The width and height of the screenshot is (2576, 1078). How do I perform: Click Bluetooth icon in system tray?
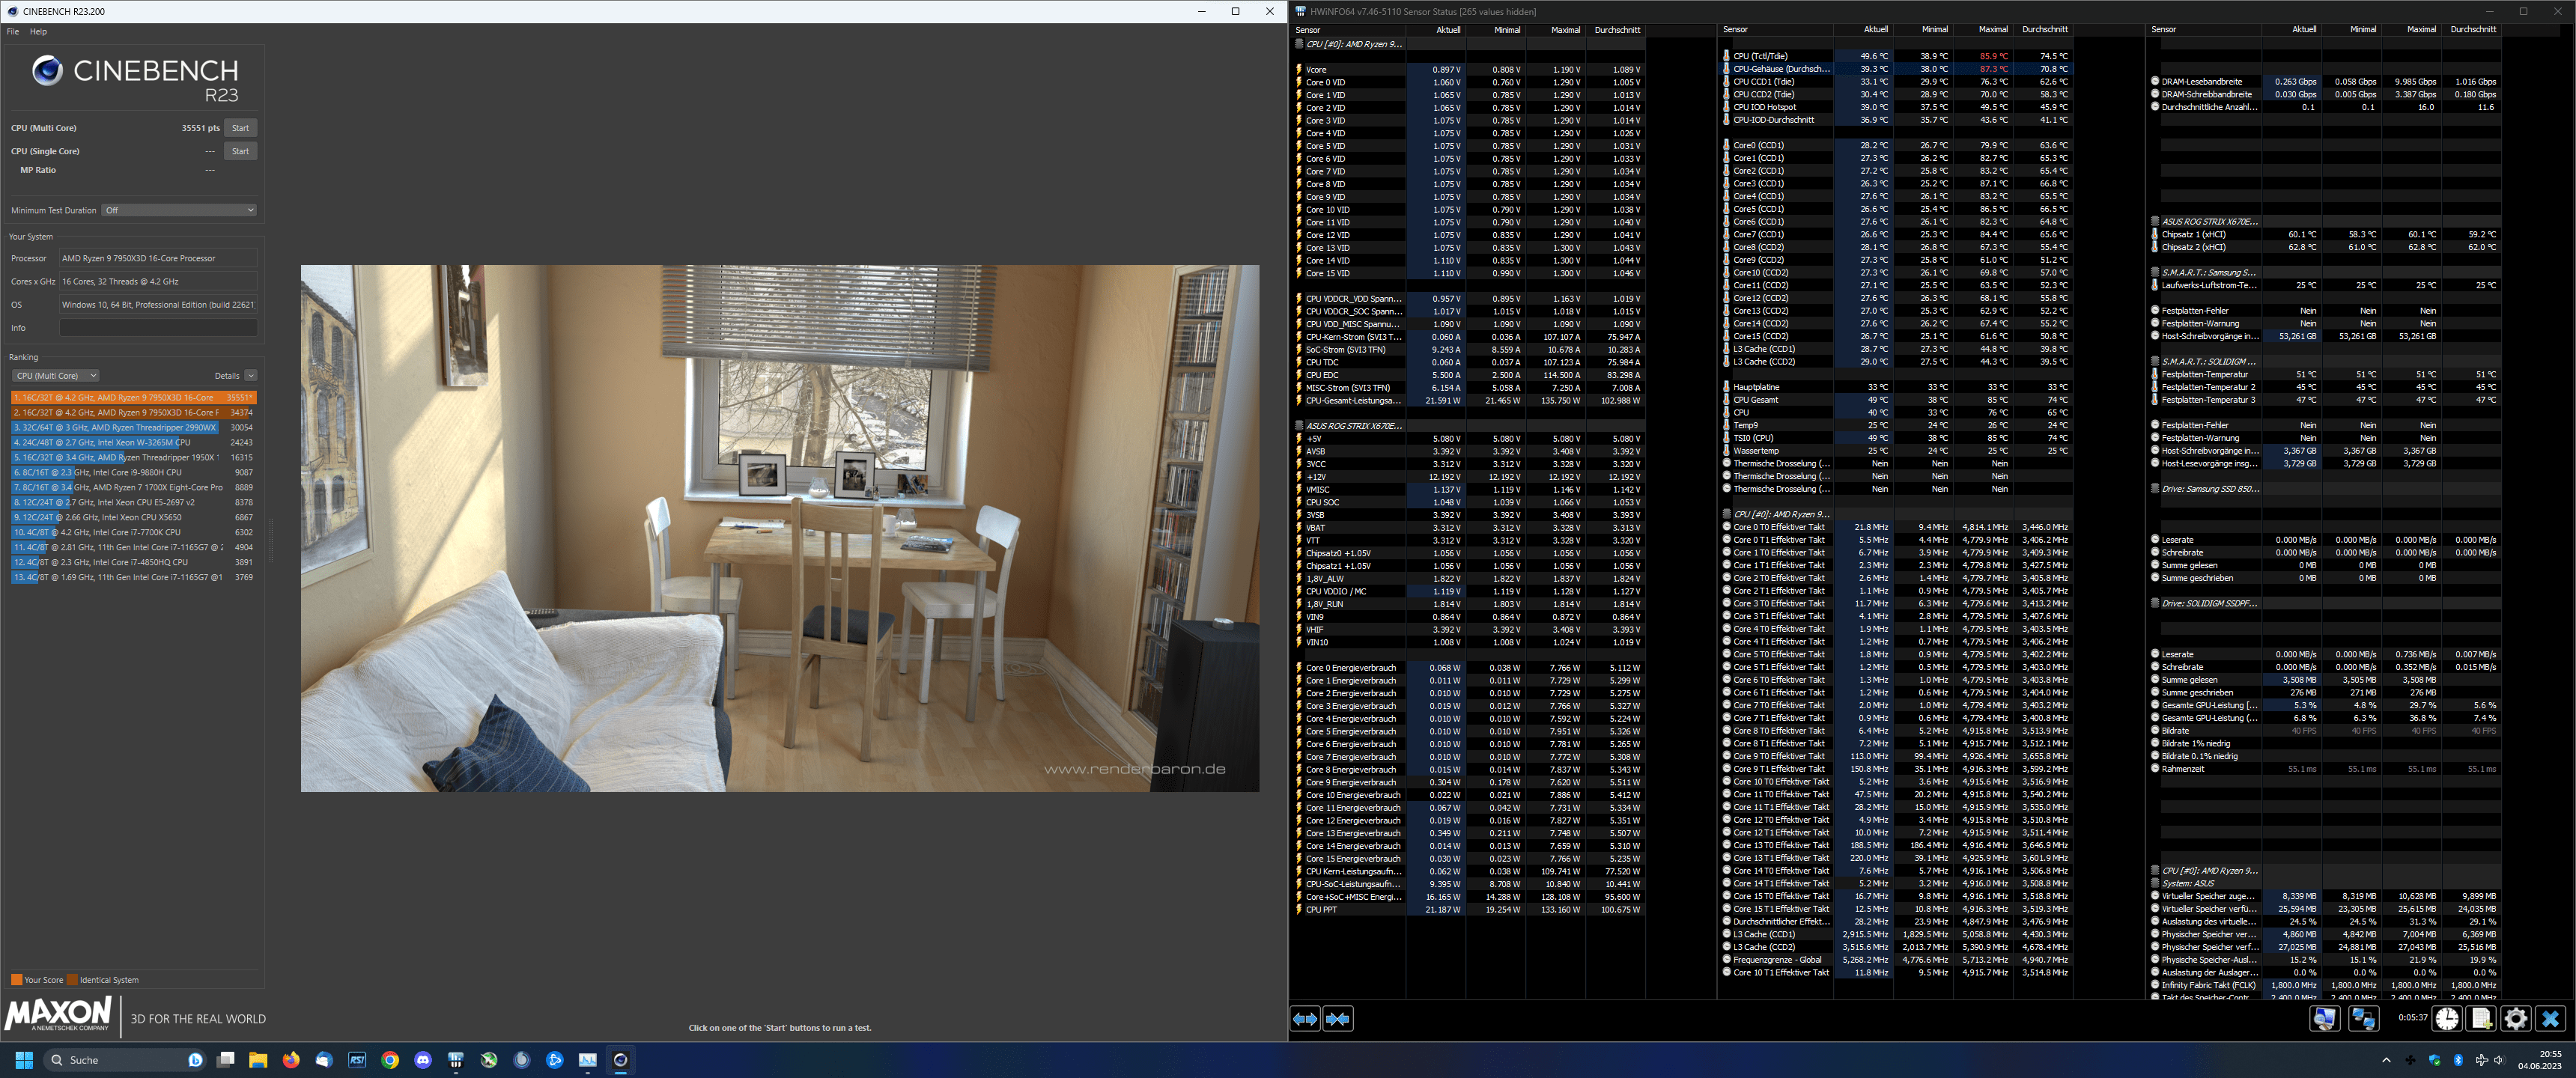pyautogui.click(x=2458, y=1060)
